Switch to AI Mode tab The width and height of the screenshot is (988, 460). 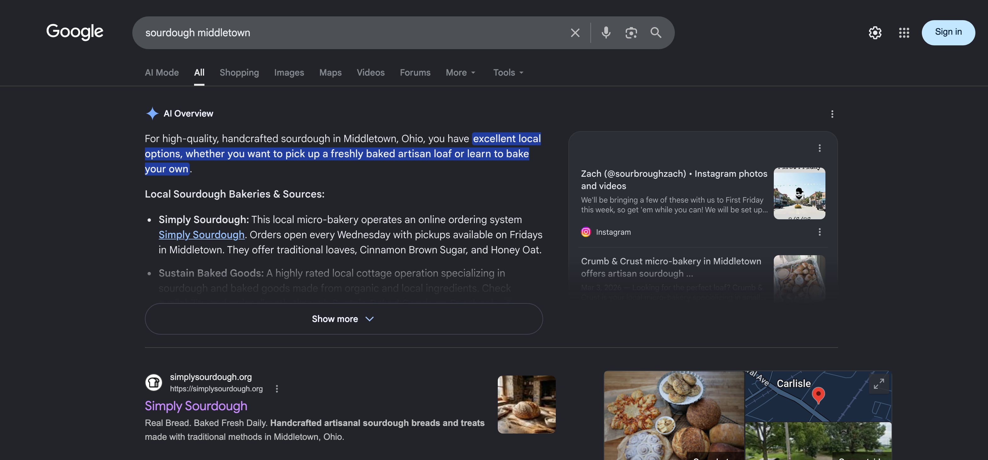point(162,72)
